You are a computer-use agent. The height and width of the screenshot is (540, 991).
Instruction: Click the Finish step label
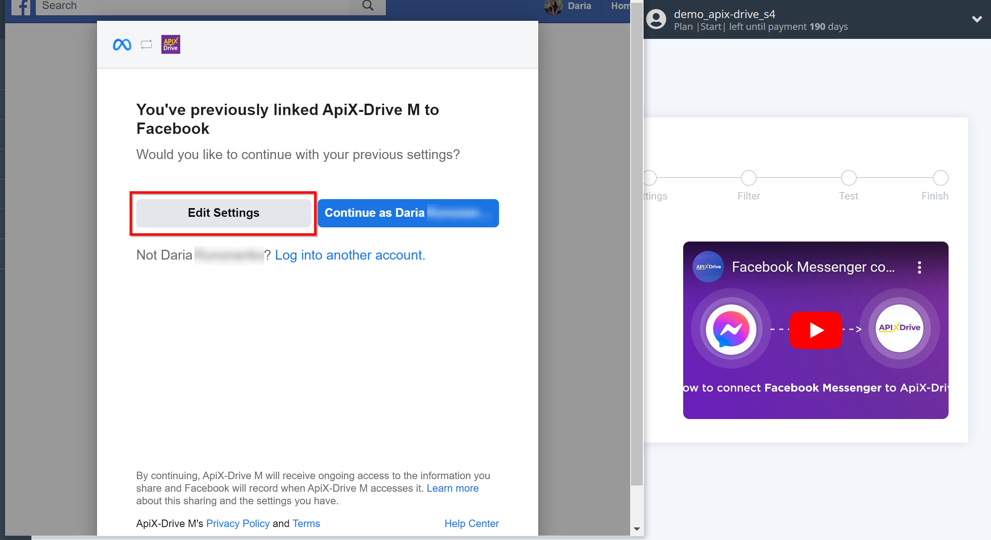(935, 196)
